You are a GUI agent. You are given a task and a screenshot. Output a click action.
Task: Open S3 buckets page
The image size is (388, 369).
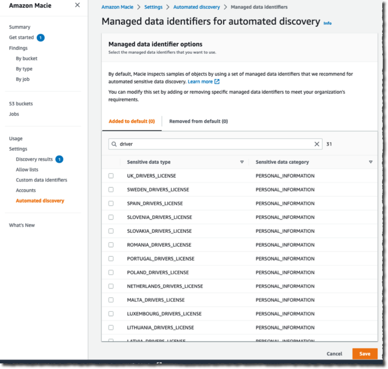click(21, 104)
